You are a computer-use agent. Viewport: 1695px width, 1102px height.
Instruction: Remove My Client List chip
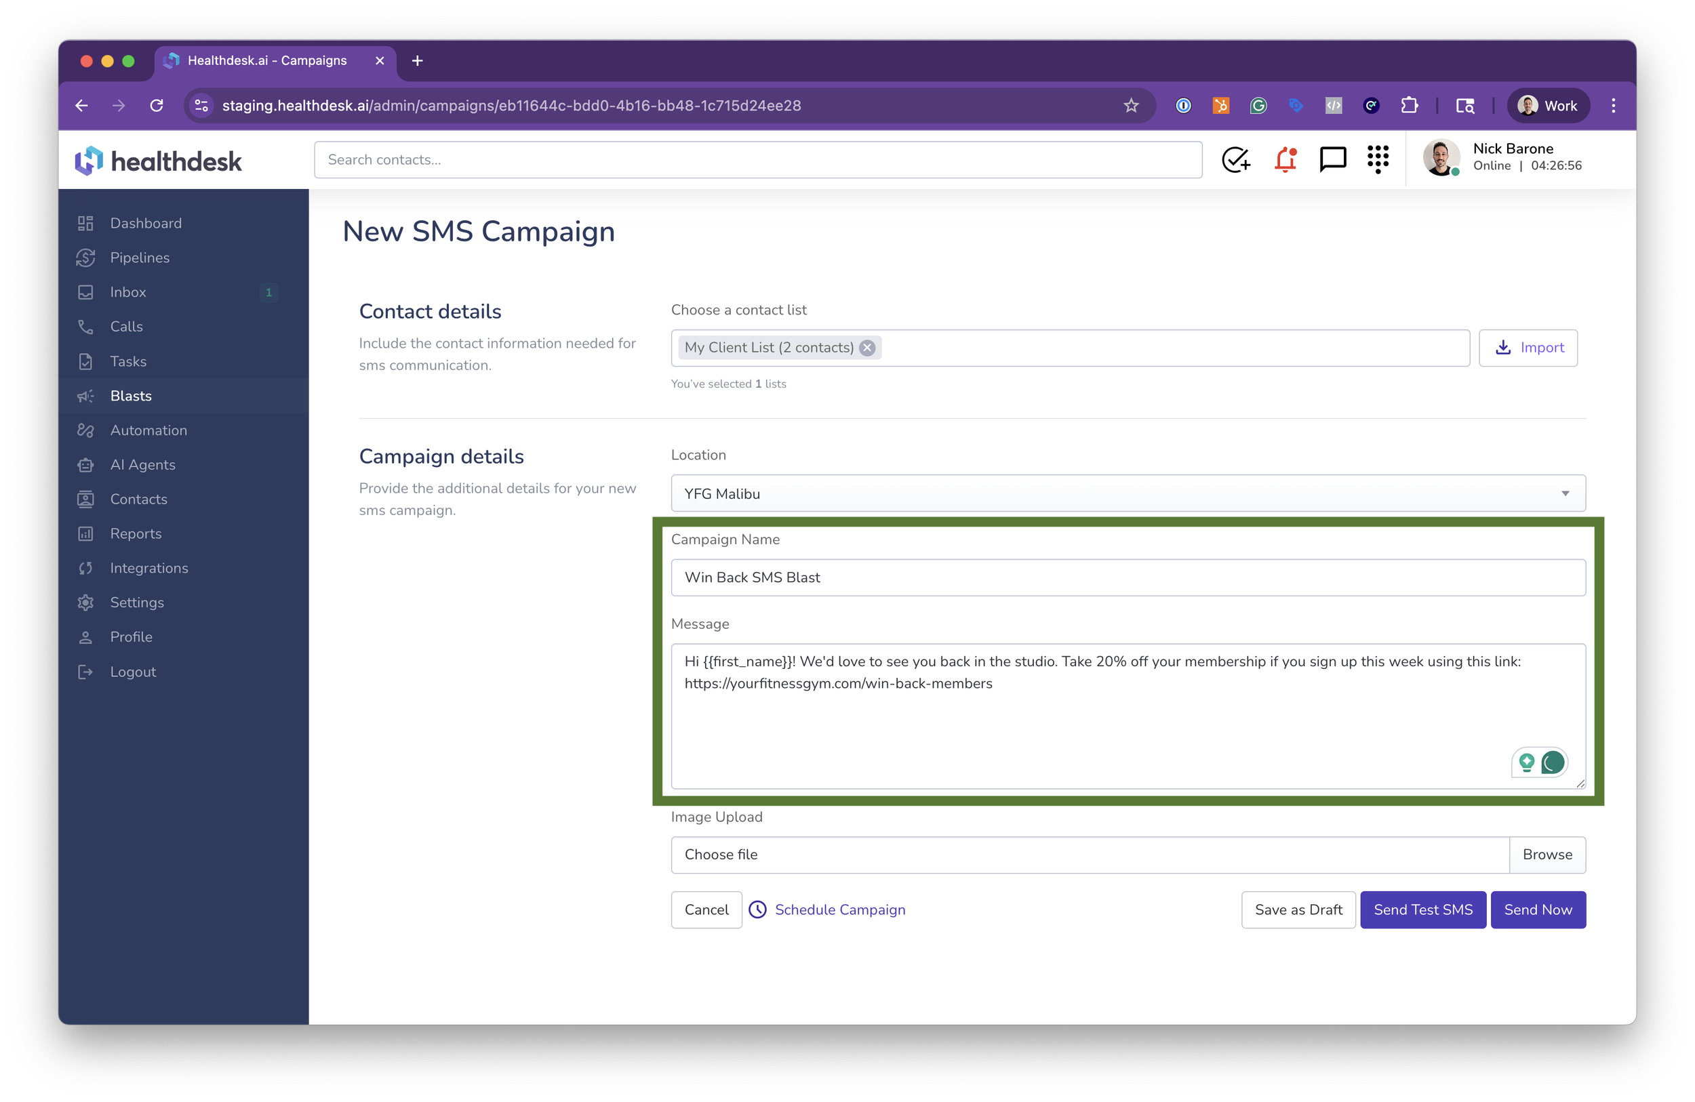tap(866, 348)
